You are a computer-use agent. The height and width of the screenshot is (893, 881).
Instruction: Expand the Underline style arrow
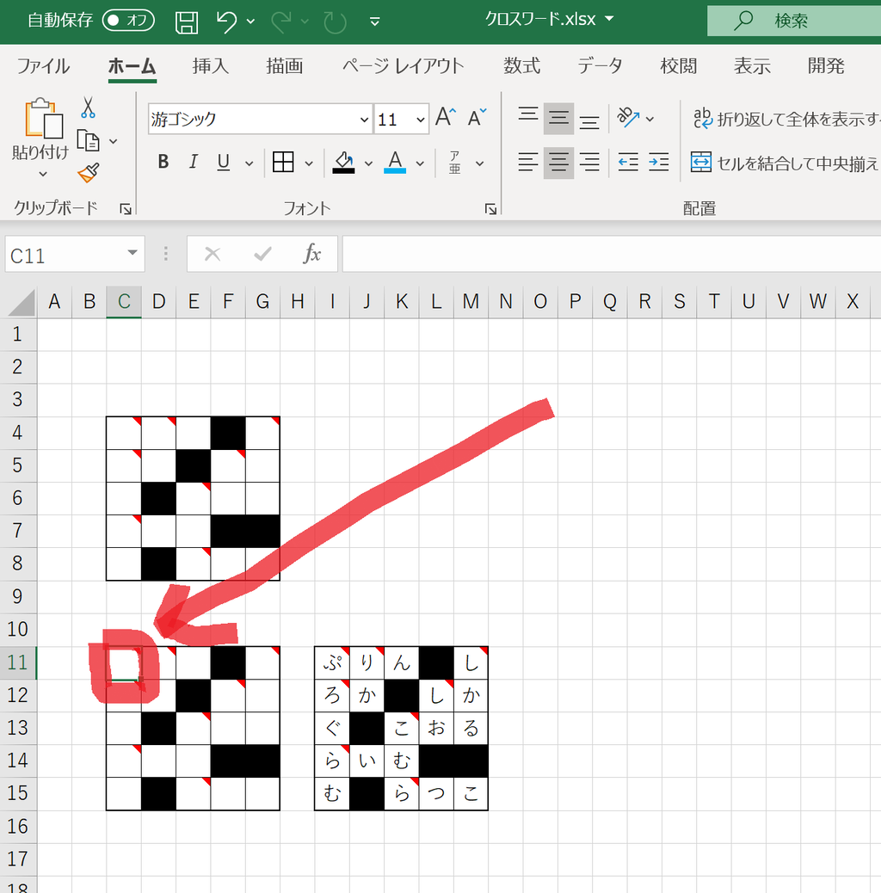coord(249,163)
